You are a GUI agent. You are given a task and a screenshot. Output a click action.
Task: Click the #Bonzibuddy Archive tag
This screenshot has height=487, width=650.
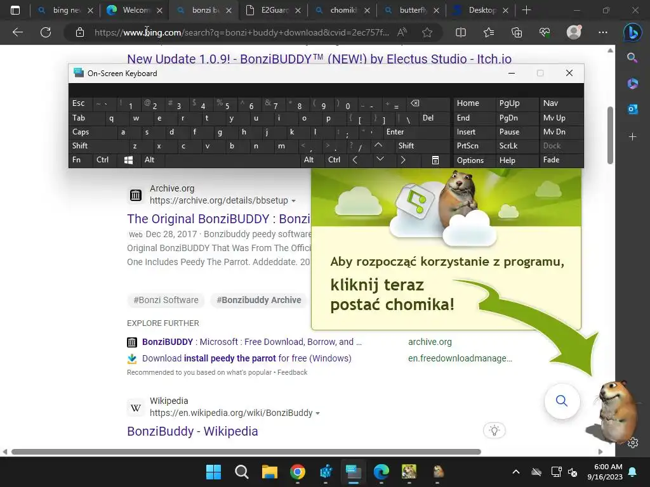coord(259,300)
